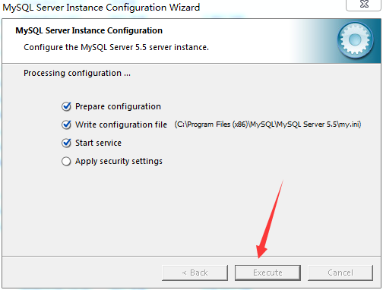This screenshot has height=290, width=383.
Task: Click the red arrow annotation
Action: click(x=270, y=219)
